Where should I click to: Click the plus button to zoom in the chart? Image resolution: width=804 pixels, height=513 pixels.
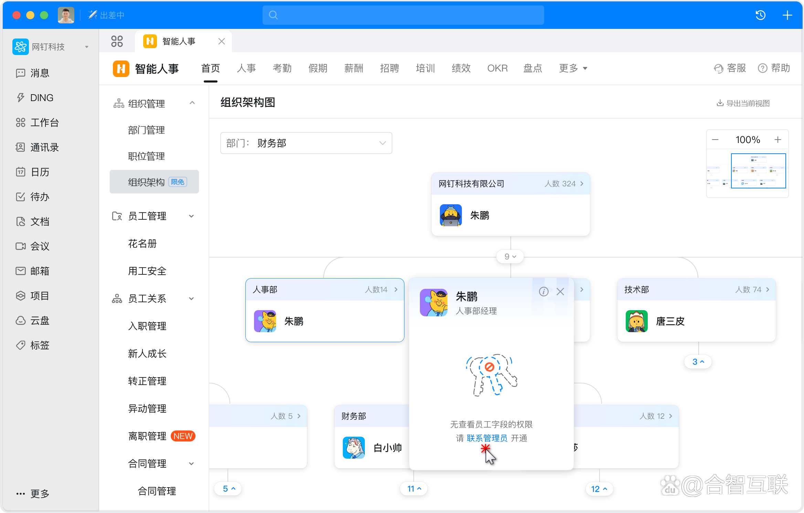[x=778, y=140]
